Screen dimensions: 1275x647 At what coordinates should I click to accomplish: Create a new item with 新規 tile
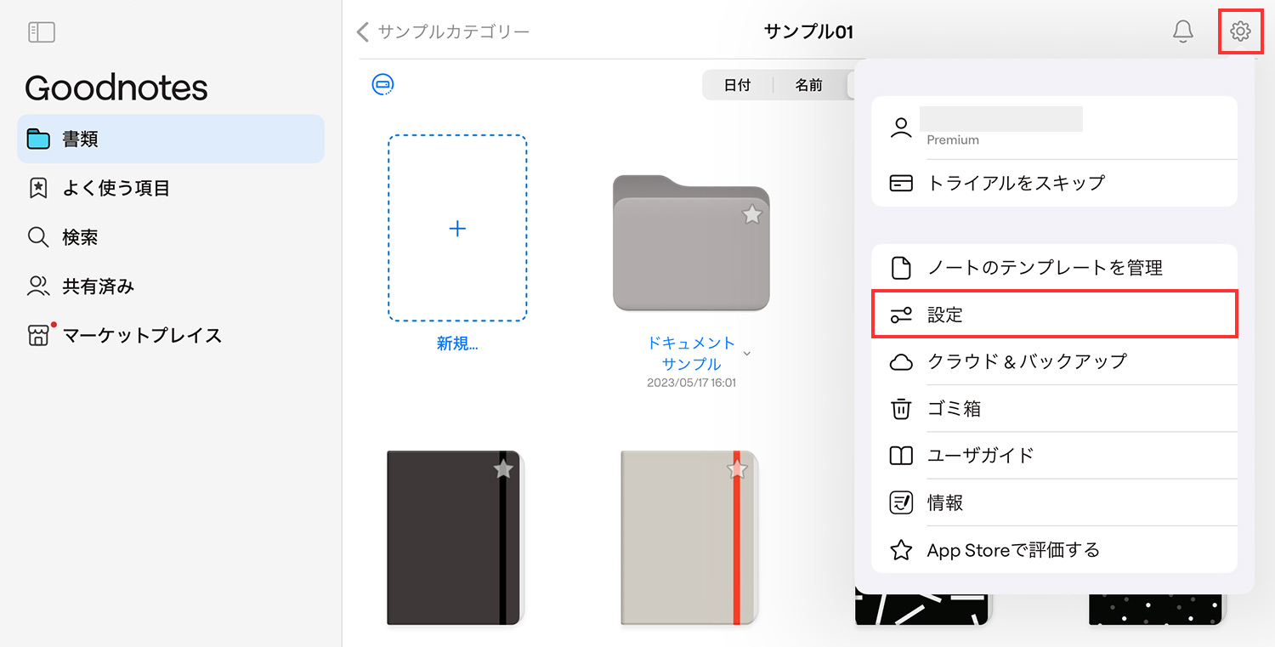(x=457, y=228)
